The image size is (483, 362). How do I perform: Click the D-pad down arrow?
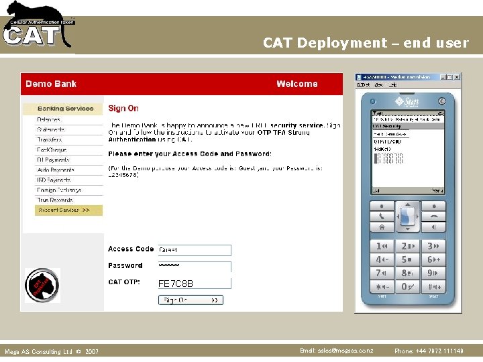click(x=408, y=229)
